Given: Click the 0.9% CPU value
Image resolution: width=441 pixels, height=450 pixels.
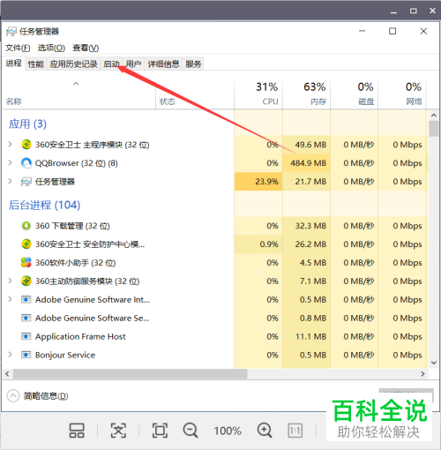Looking at the screenshot, I should coord(269,244).
